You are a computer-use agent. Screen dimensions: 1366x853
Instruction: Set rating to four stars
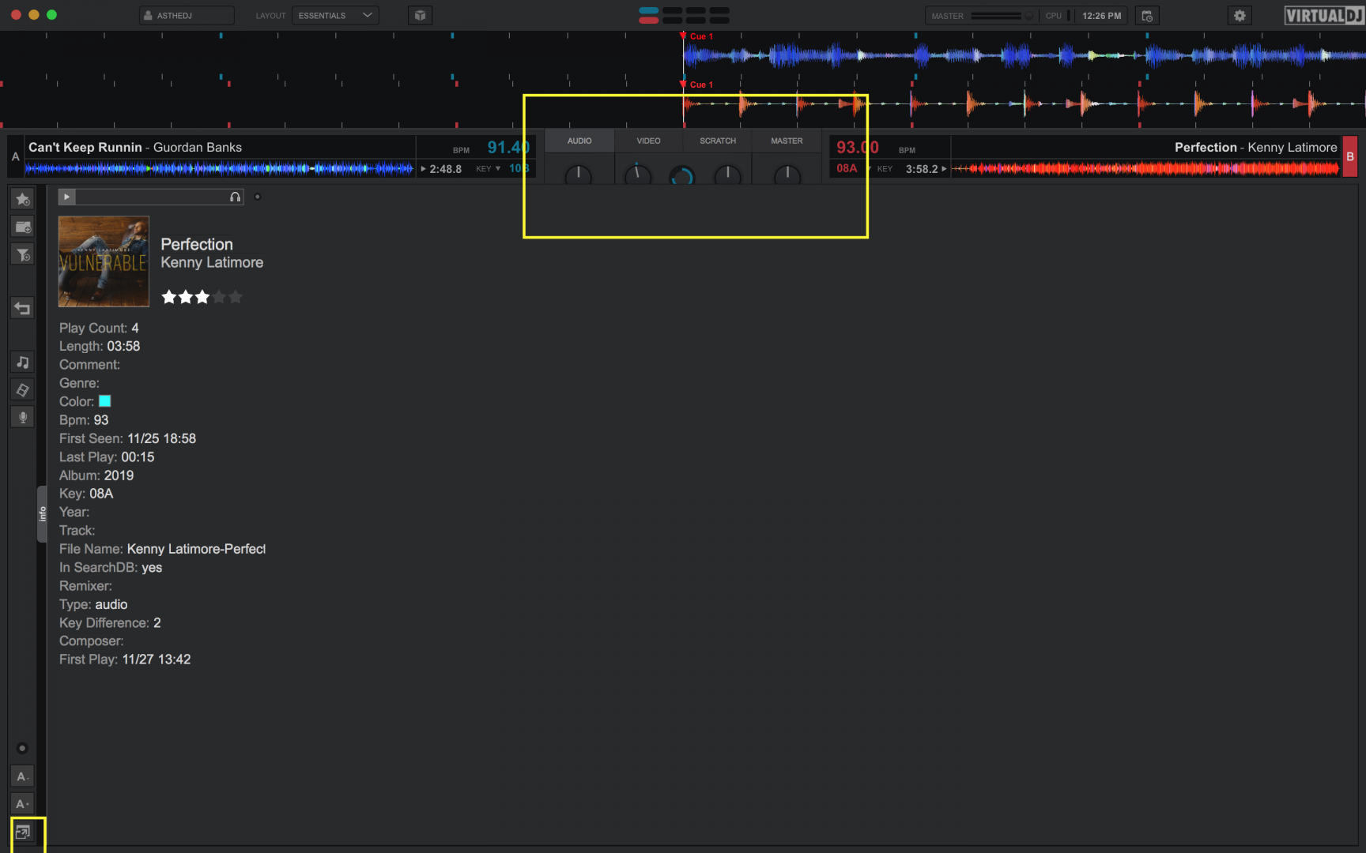(219, 297)
